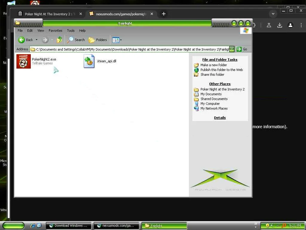Open the File menu
This screenshot has height=230, width=306.
(x=20, y=31)
